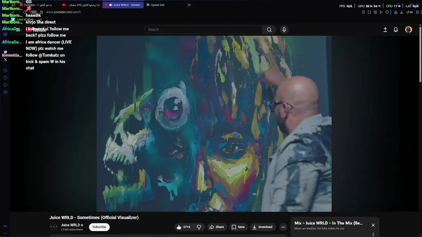Viewport: 422px width, 237px height.
Task: Open Twitch in the Opera GX sidebar
Action: (5, 52)
